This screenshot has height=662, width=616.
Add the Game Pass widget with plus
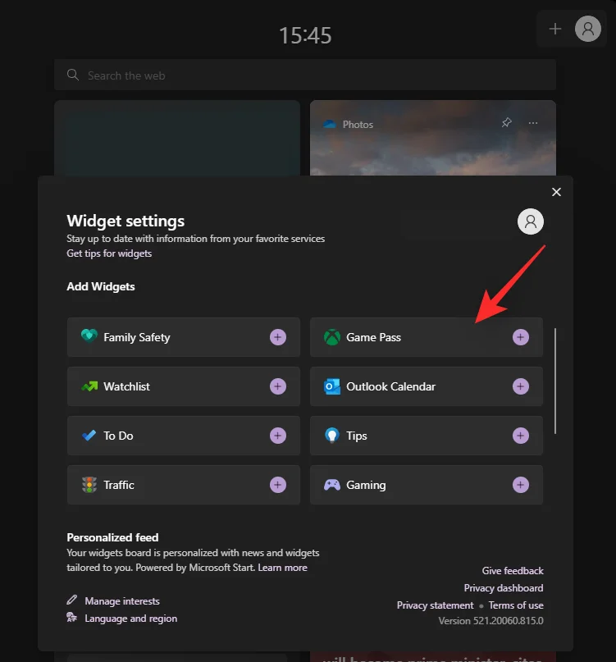pyautogui.click(x=521, y=337)
